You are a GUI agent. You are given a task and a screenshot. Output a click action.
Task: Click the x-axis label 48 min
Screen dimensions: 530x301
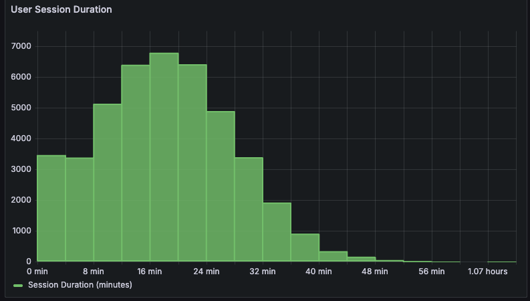point(375,272)
